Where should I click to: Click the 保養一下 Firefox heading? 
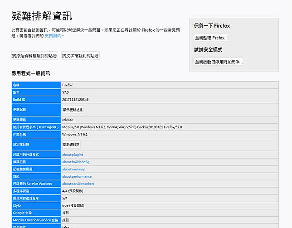pyautogui.click(x=212, y=26)
